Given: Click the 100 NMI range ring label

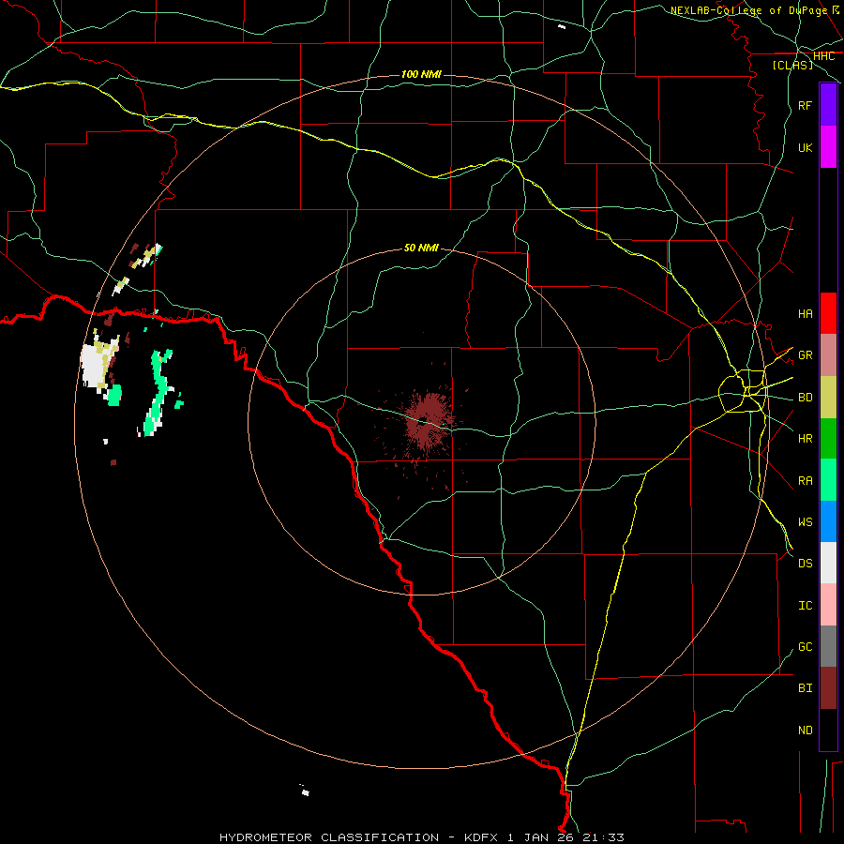Looking at the screenshot, I should pyautogui.click(x=421, y=74).
